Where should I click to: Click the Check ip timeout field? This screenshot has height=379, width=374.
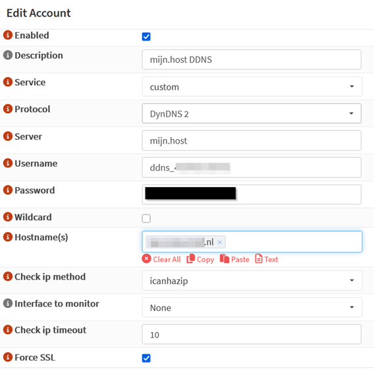click(252, 335)
